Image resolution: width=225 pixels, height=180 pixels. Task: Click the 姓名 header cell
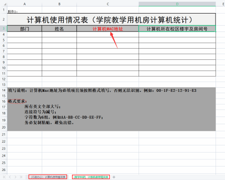pos(59,29)
